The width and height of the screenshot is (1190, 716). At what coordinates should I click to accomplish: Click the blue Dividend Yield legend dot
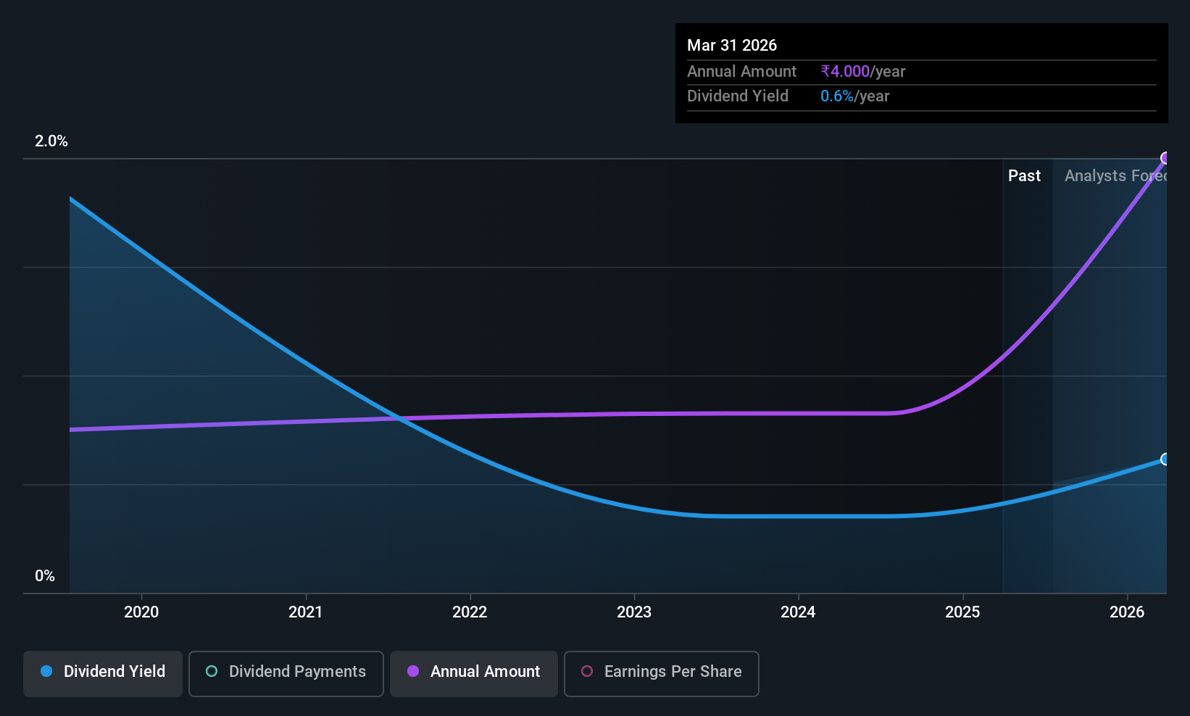click(46, 671)
